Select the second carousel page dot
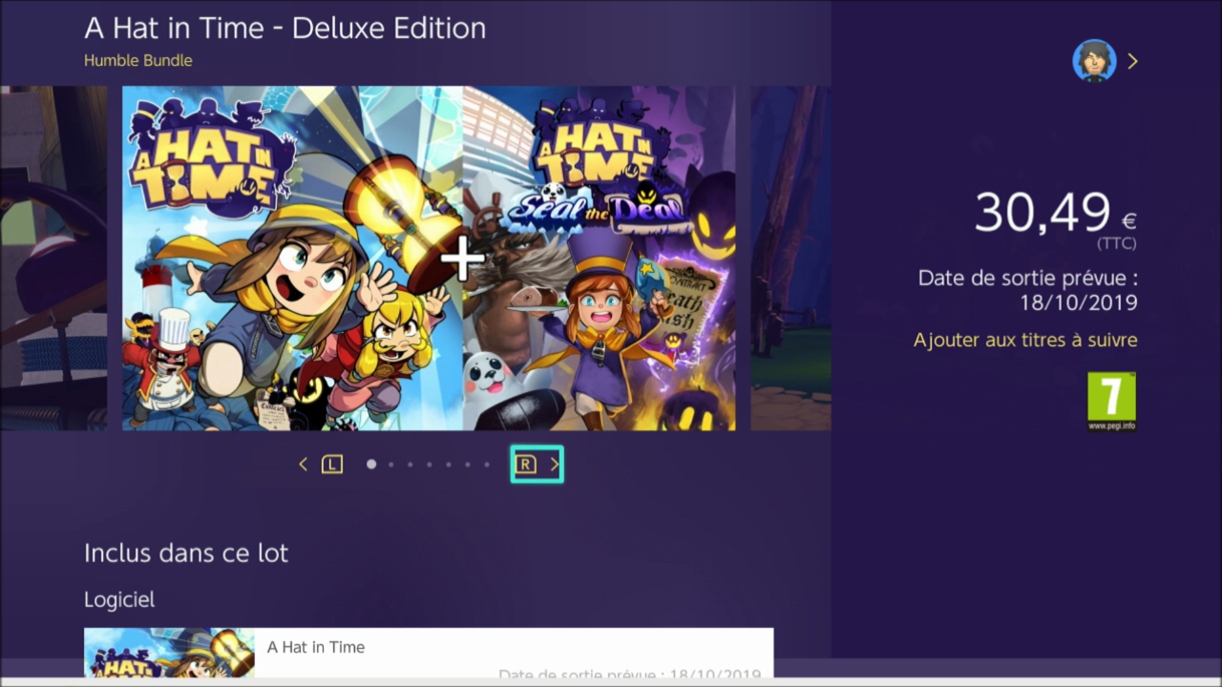Screen dimensions: 1222x687 click(390, 465)
